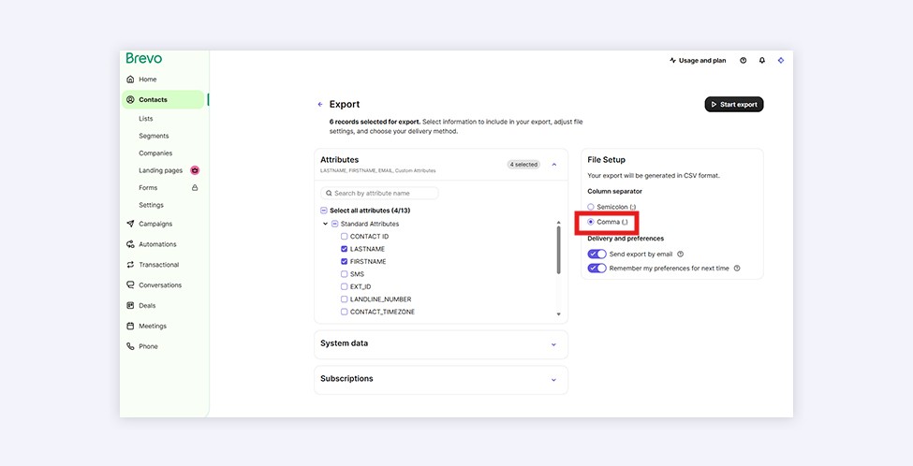913x466 pixels.
Task: Open Lists under Contacts
Action: (145, 119)
